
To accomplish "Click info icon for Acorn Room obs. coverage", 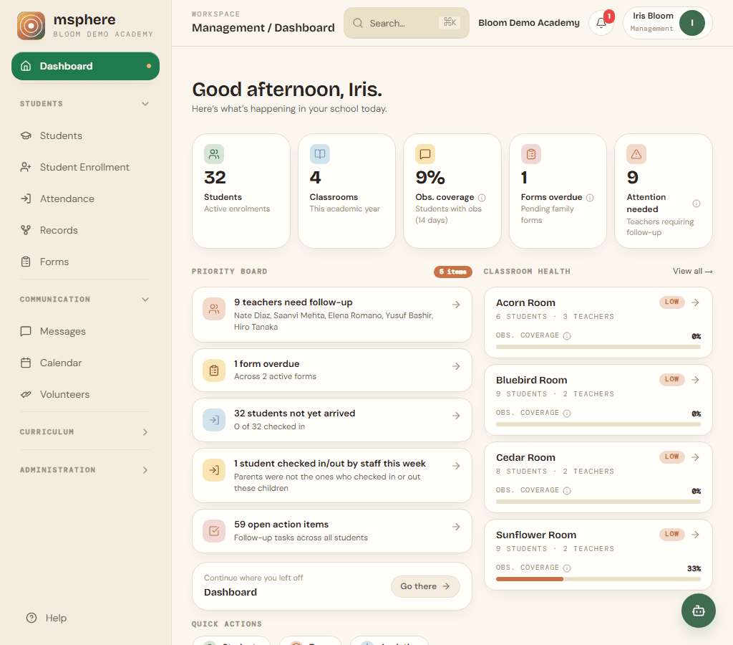I will pos(567,335).
